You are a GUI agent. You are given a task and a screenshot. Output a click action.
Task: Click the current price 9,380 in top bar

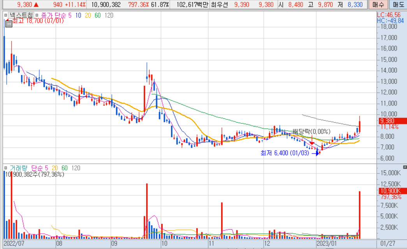[25, 5]
